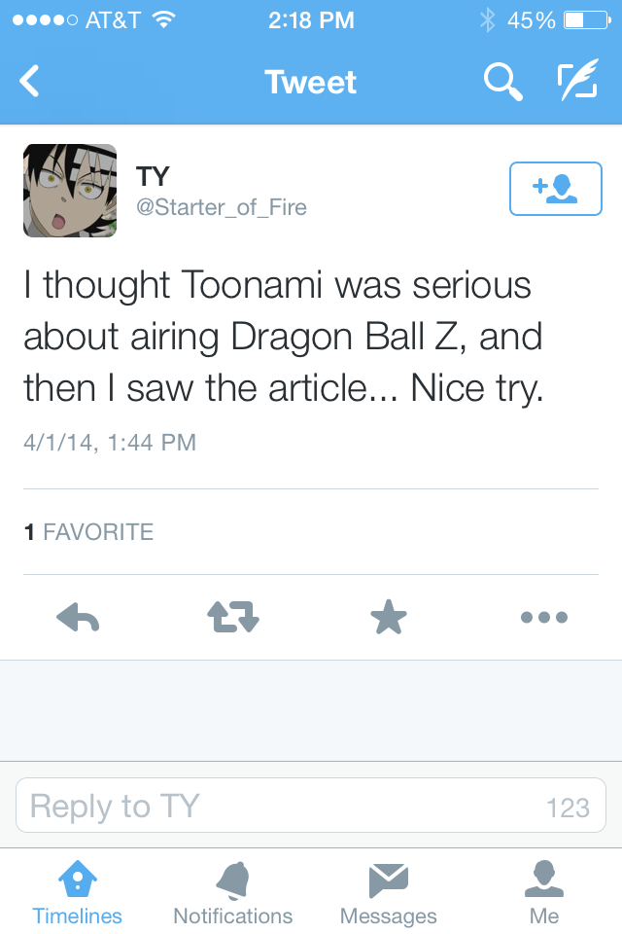Go to the Messages tab
The width and height of the screenshot is (622, 934).
[x=388, y=892]
